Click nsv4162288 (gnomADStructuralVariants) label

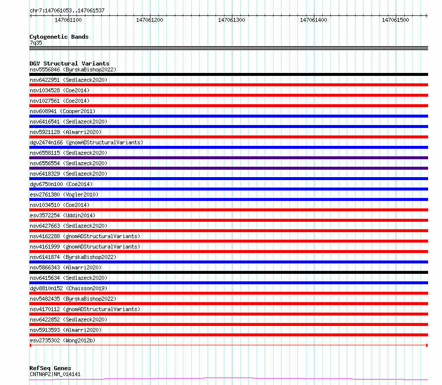point(85,236)
